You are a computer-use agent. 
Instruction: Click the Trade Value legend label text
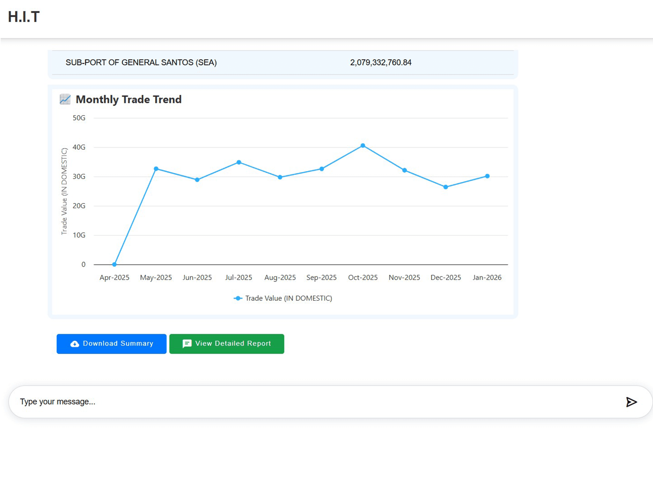click(x=289, y=298)
